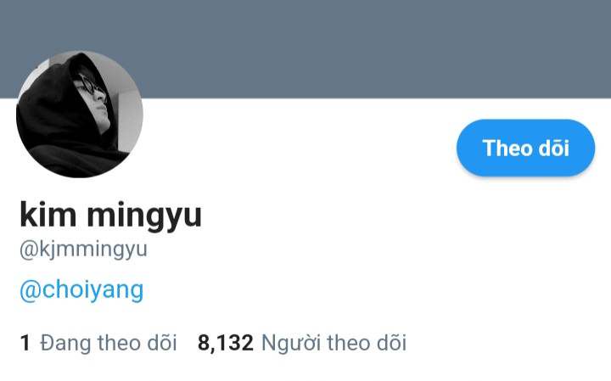Follow kim mingyu with the blue button
This screenshot has width=611, height=381.
pyautogui.click(x=525, y=148)
